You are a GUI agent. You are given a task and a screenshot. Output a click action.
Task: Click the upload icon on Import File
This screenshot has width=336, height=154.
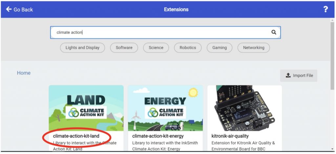[x=288, y=75]
